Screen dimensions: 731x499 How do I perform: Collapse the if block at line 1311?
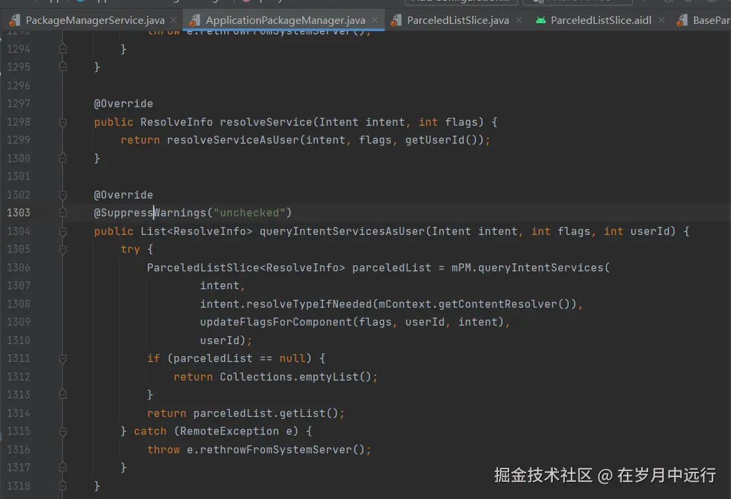(x=63, y=358)
